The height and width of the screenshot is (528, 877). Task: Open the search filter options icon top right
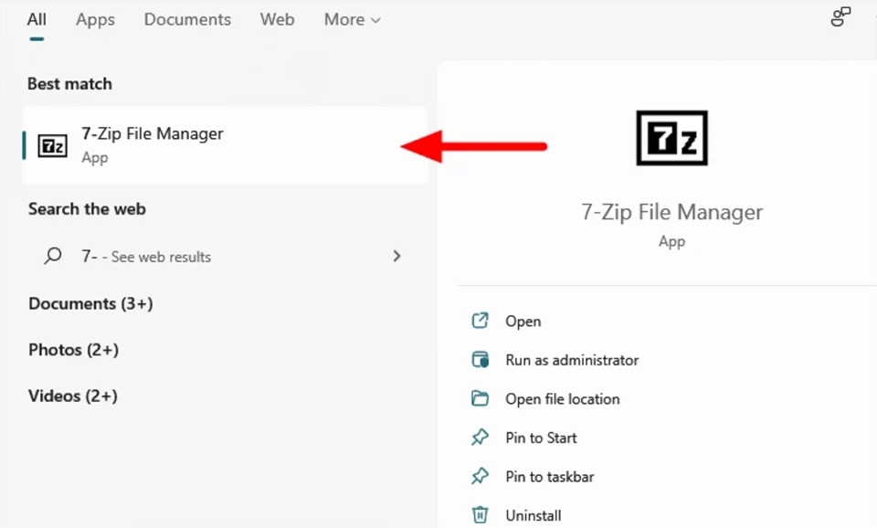point(840,16)
